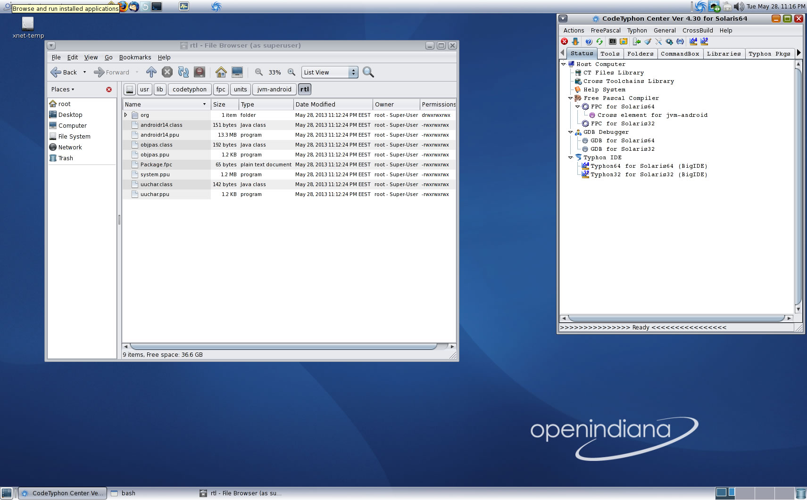The width and height of the screenshot is (807, 500).
Task: Click the horizontal scrollbar of the CodeTyphon tree
Action: pyautogui.click(x=676, y=318)
